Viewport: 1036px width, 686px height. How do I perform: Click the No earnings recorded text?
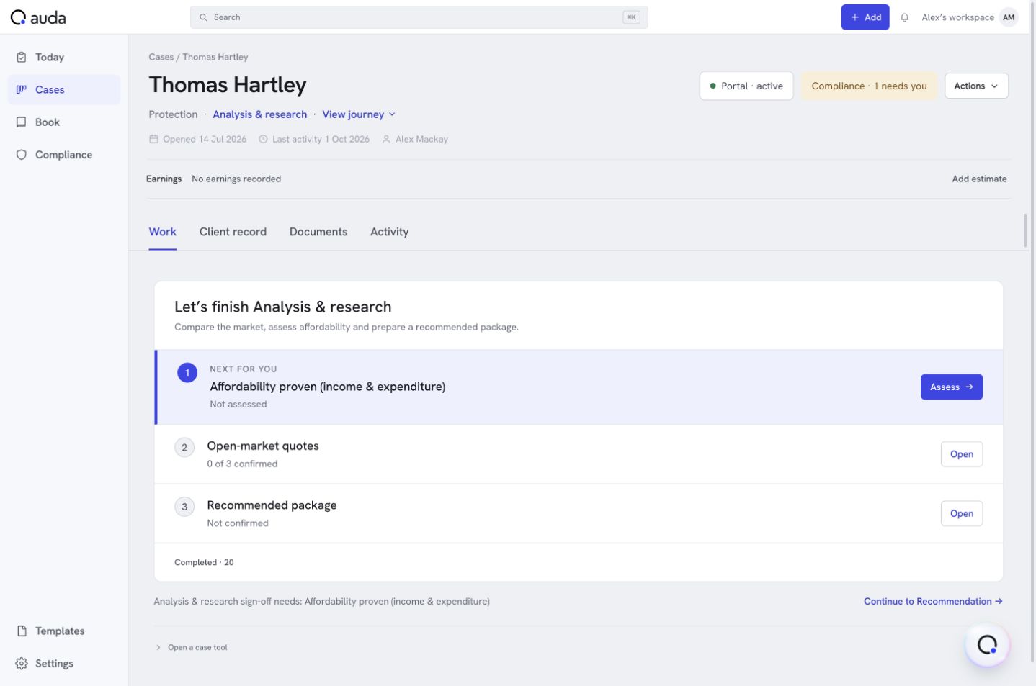coord(236,179)
